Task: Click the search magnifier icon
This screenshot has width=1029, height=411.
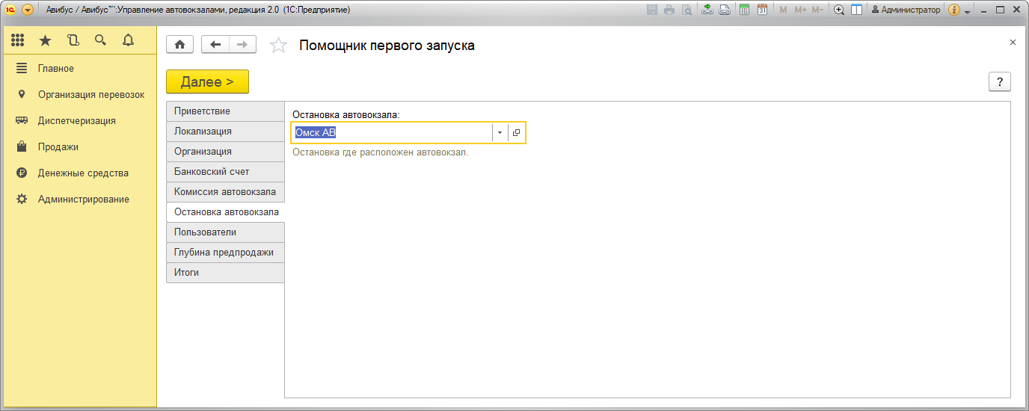Action: pyautogui.click(x=100, y=40)
